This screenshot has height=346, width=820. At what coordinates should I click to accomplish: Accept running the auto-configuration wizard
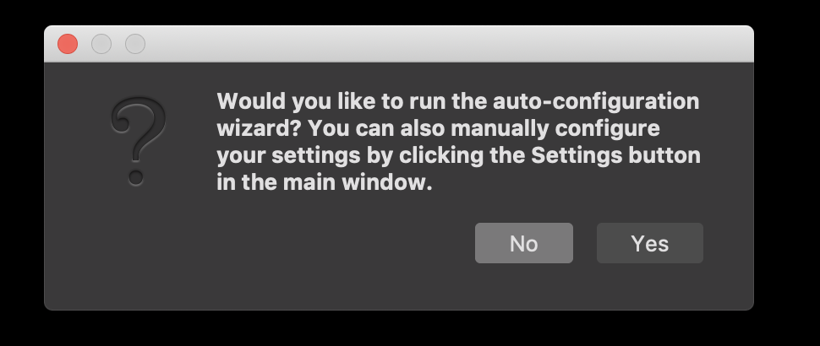click(x=649, y=243)
